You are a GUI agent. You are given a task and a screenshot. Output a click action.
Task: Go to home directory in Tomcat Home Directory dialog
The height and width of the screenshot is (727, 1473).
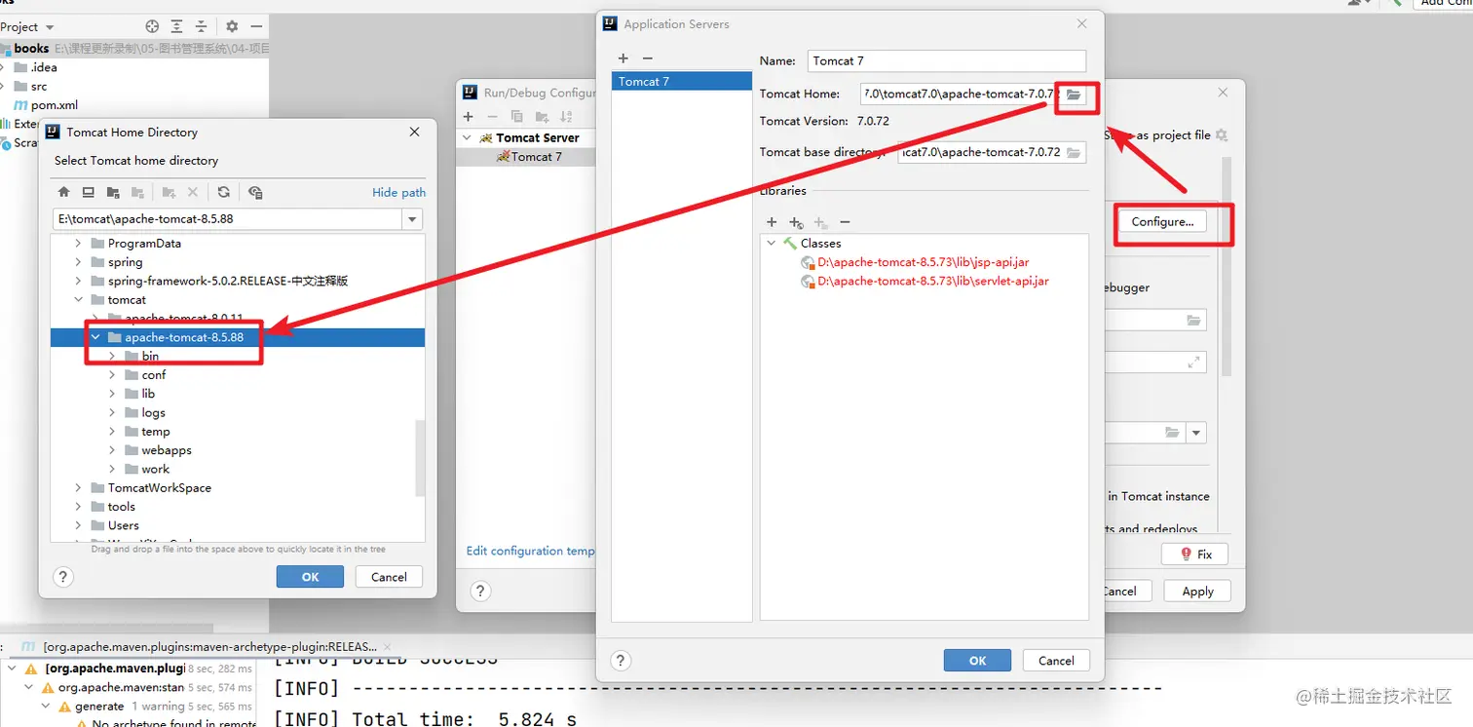64,192
